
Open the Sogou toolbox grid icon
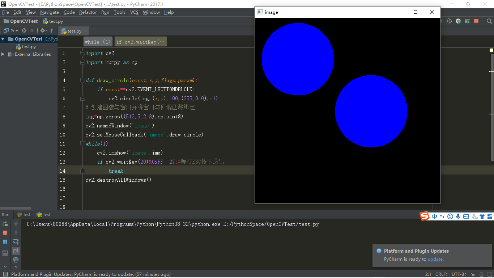point(490,216)
